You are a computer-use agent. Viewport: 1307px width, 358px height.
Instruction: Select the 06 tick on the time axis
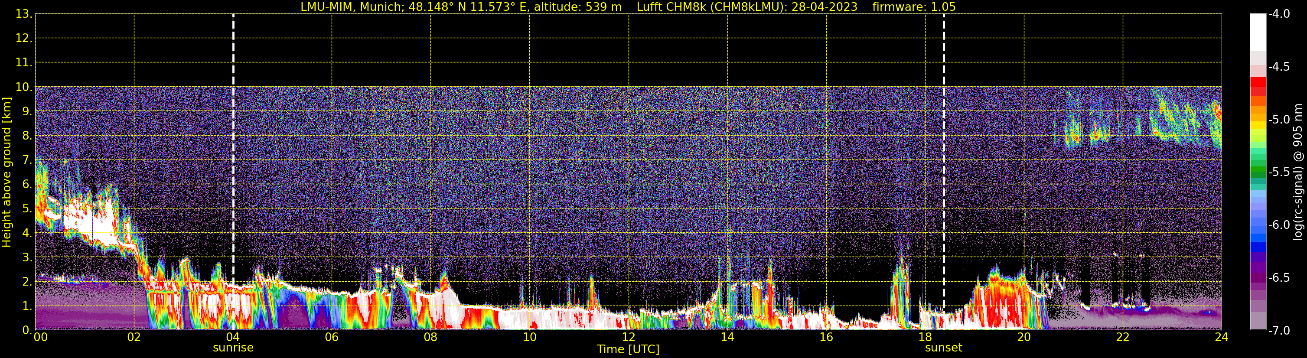click(x=331, y=338)
